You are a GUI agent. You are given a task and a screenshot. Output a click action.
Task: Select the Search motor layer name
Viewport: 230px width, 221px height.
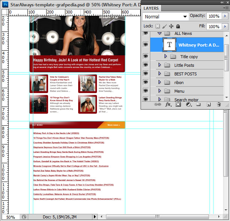coord(186,100)
